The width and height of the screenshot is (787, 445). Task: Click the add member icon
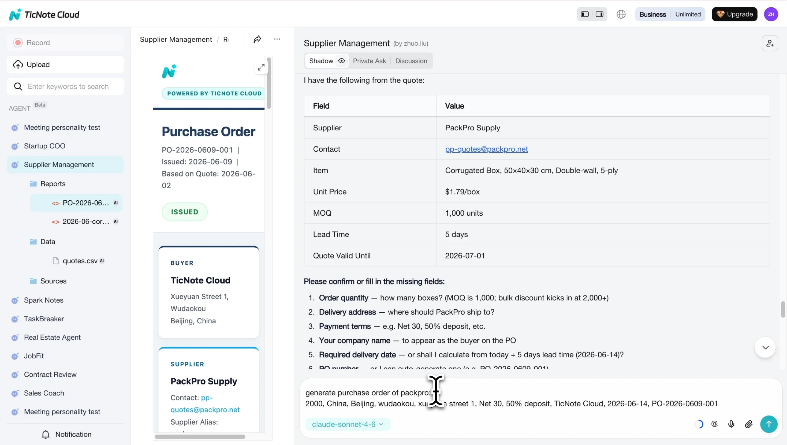pos(770,43)
